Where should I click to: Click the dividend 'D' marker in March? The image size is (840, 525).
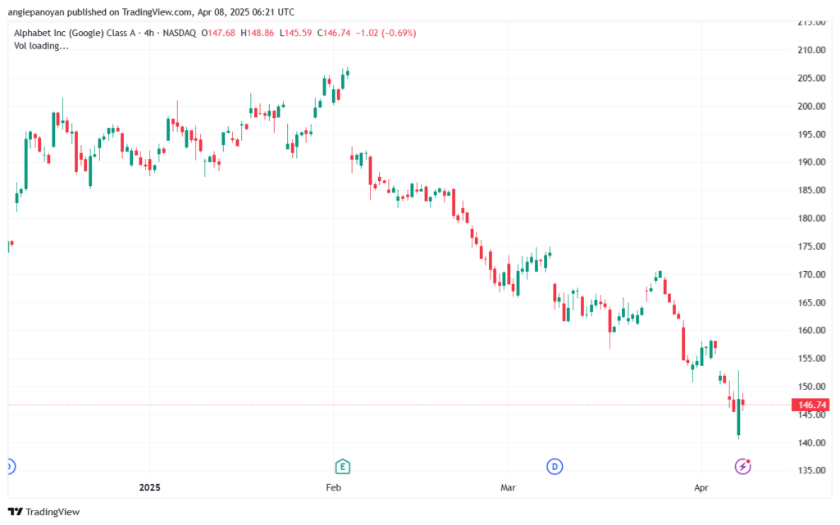click(x=555, y=467)
